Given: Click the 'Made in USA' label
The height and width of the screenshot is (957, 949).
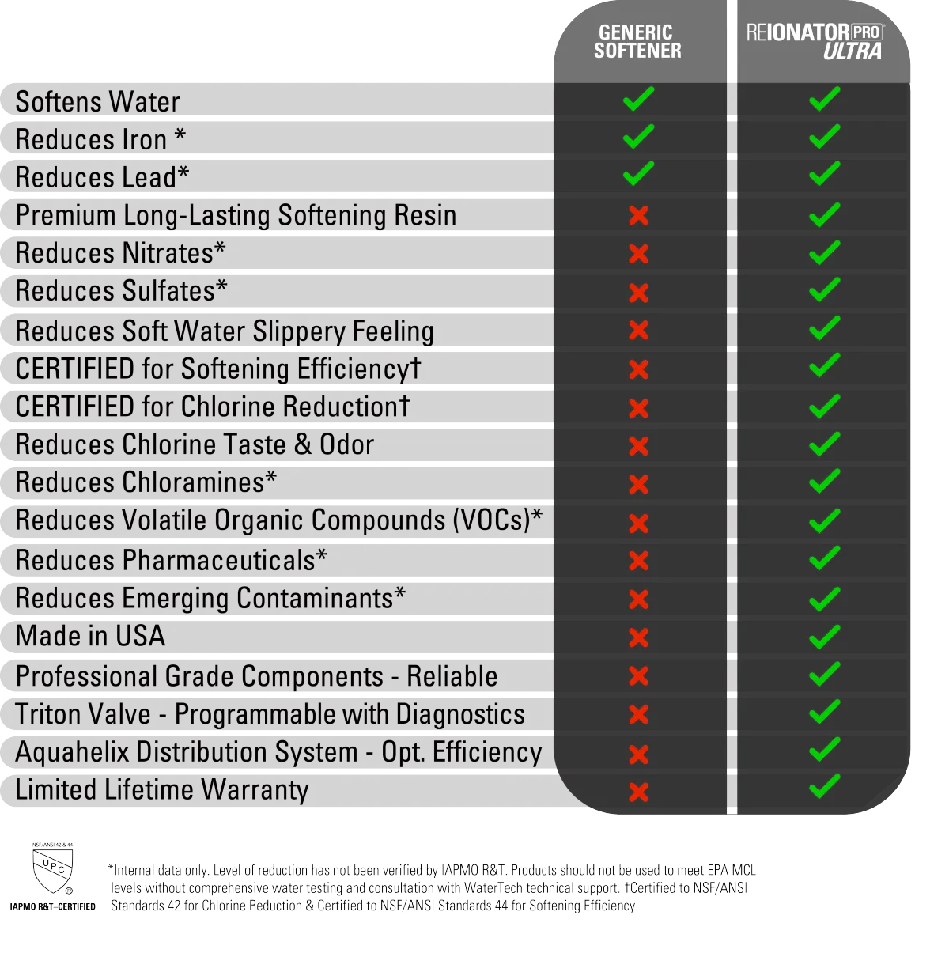Looking at the screenshot, I should 90,637.
